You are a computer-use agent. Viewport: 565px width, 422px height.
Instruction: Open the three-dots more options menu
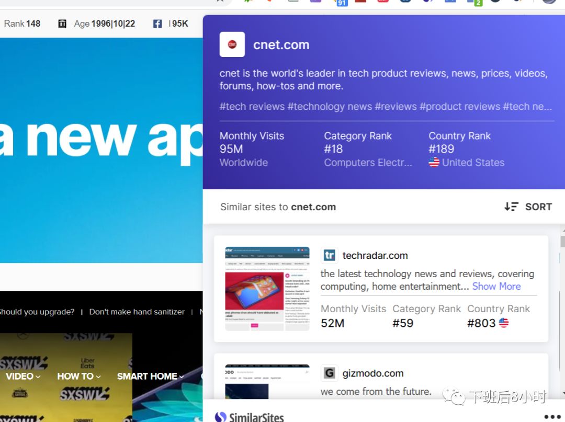click(x=552, y=417)
